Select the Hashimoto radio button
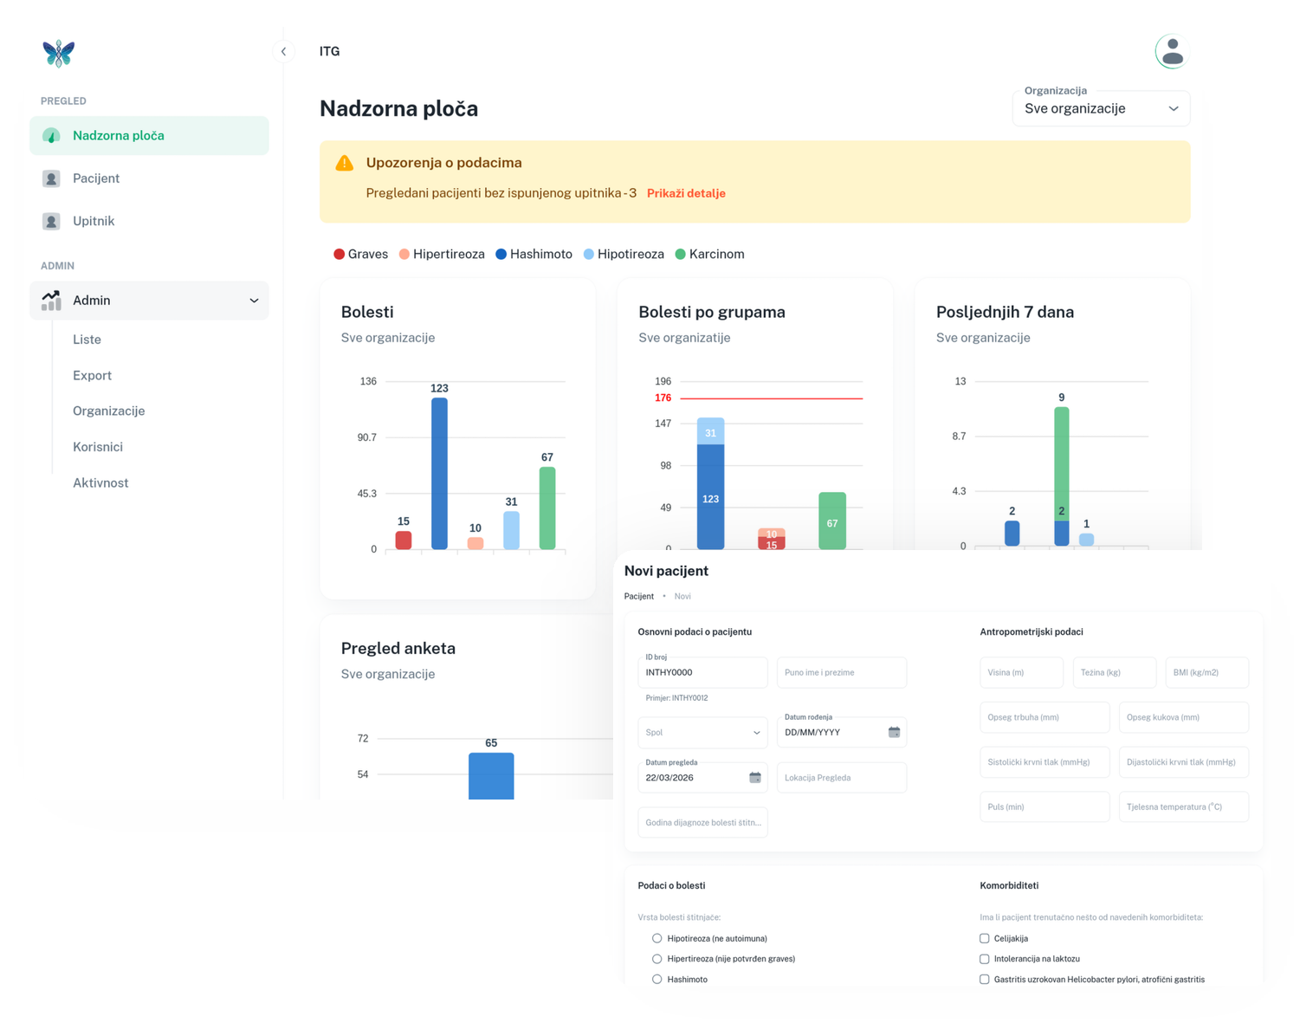 pyautogui.click(x=657, y=979)
